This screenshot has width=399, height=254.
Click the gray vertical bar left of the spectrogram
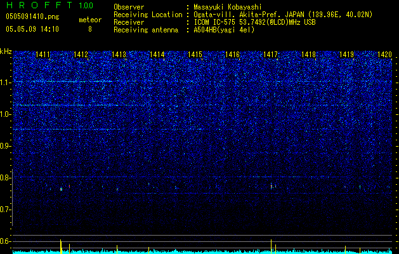(x=12, y=197)
